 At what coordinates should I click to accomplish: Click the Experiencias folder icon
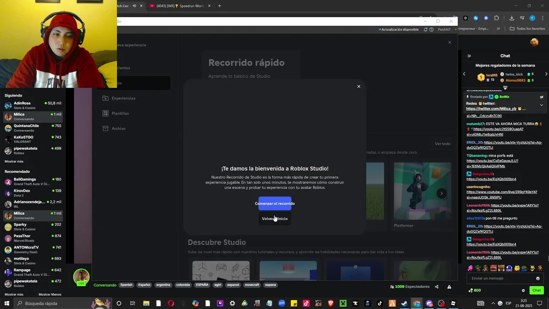106,98
